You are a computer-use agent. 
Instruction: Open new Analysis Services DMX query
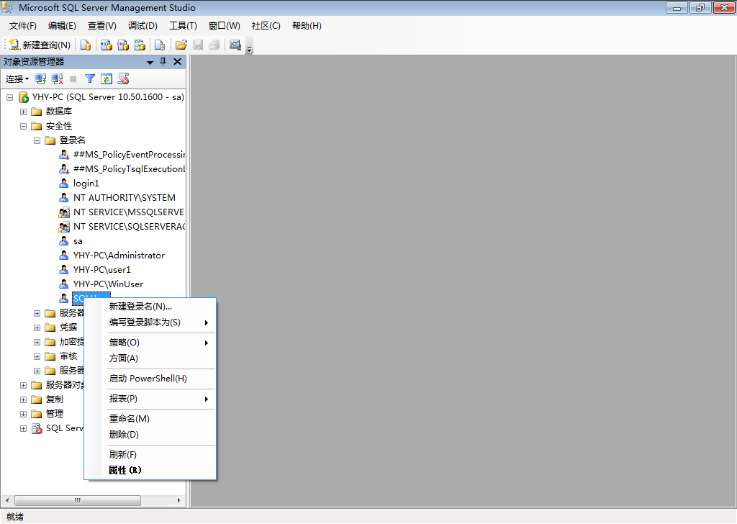(x=123, y=45)
